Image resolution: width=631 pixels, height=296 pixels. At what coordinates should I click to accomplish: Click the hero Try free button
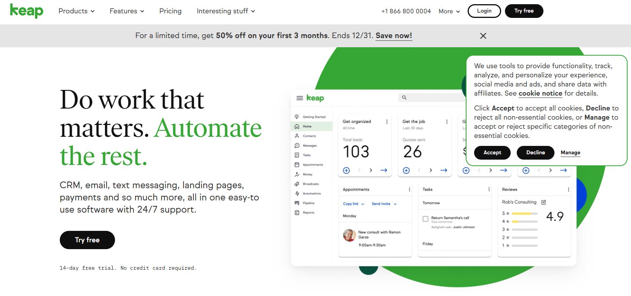click(x=87, y=240)
